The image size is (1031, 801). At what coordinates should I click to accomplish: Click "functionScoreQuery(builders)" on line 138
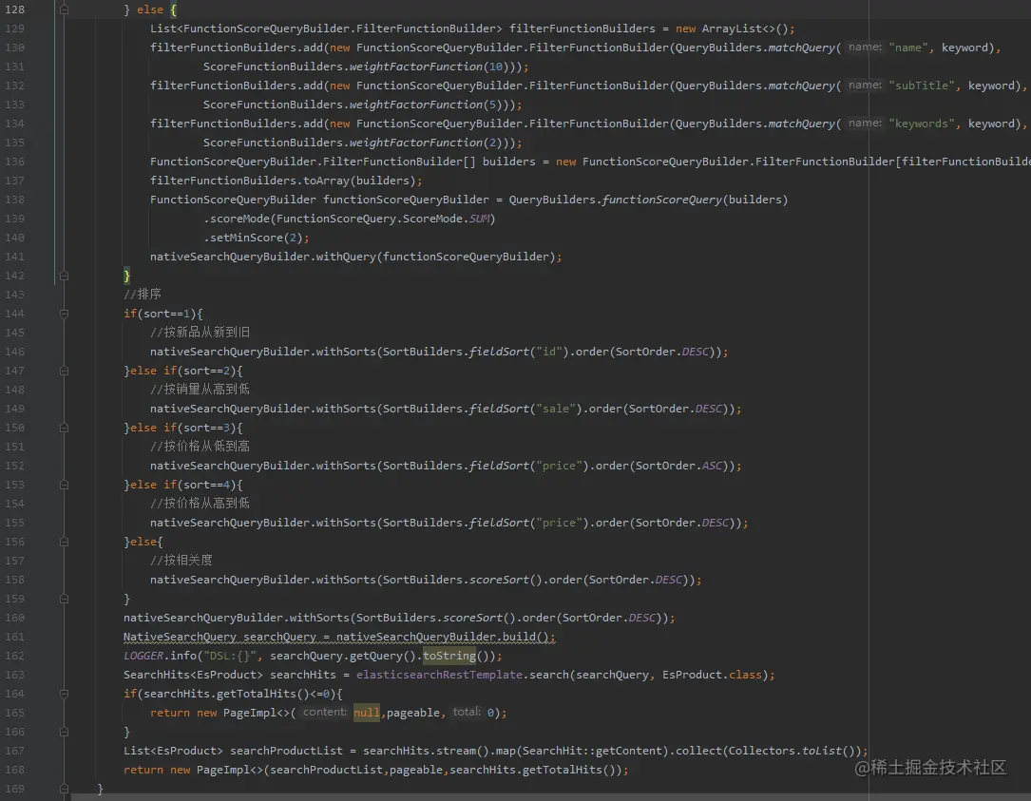(695, 200)
